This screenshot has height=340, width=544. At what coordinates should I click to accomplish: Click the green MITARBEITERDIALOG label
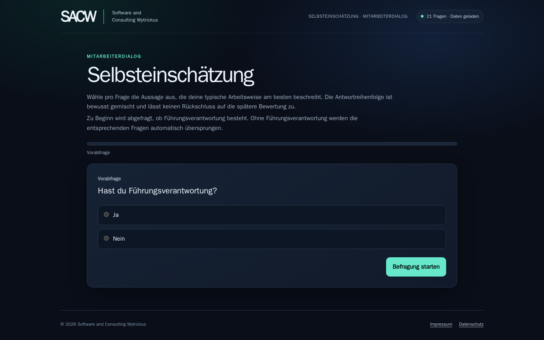click(x=114, y=56)
